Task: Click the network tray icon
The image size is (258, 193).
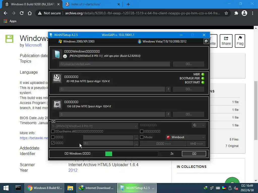Action: pos(212,188)
